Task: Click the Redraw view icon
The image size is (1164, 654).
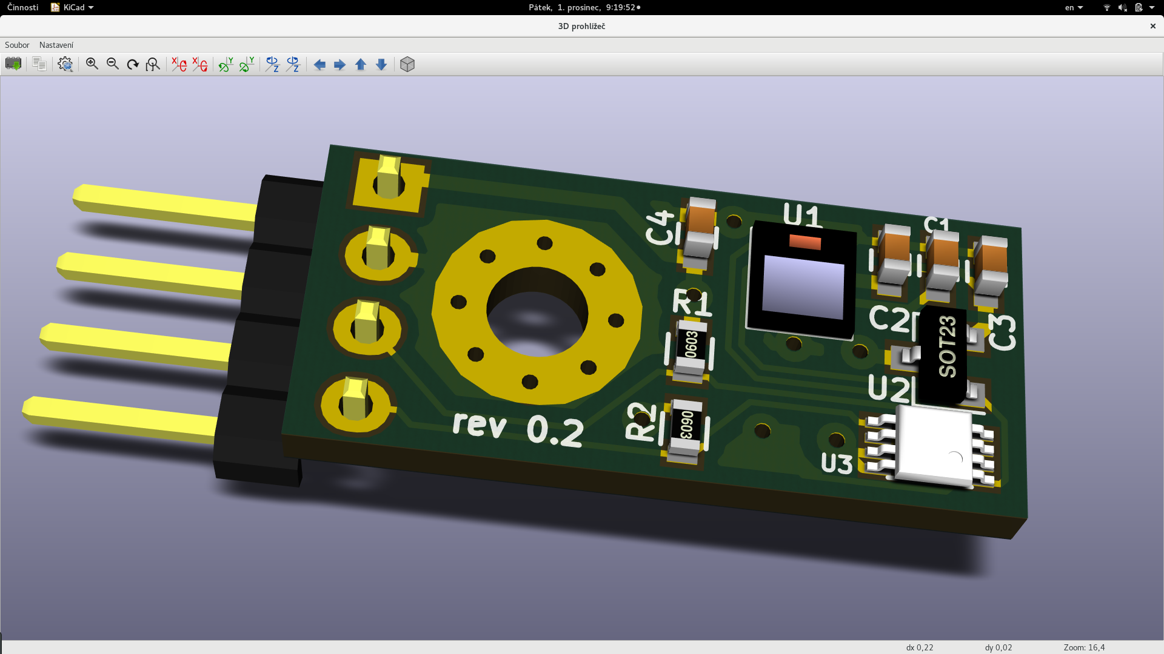Action: click(133, 64)
